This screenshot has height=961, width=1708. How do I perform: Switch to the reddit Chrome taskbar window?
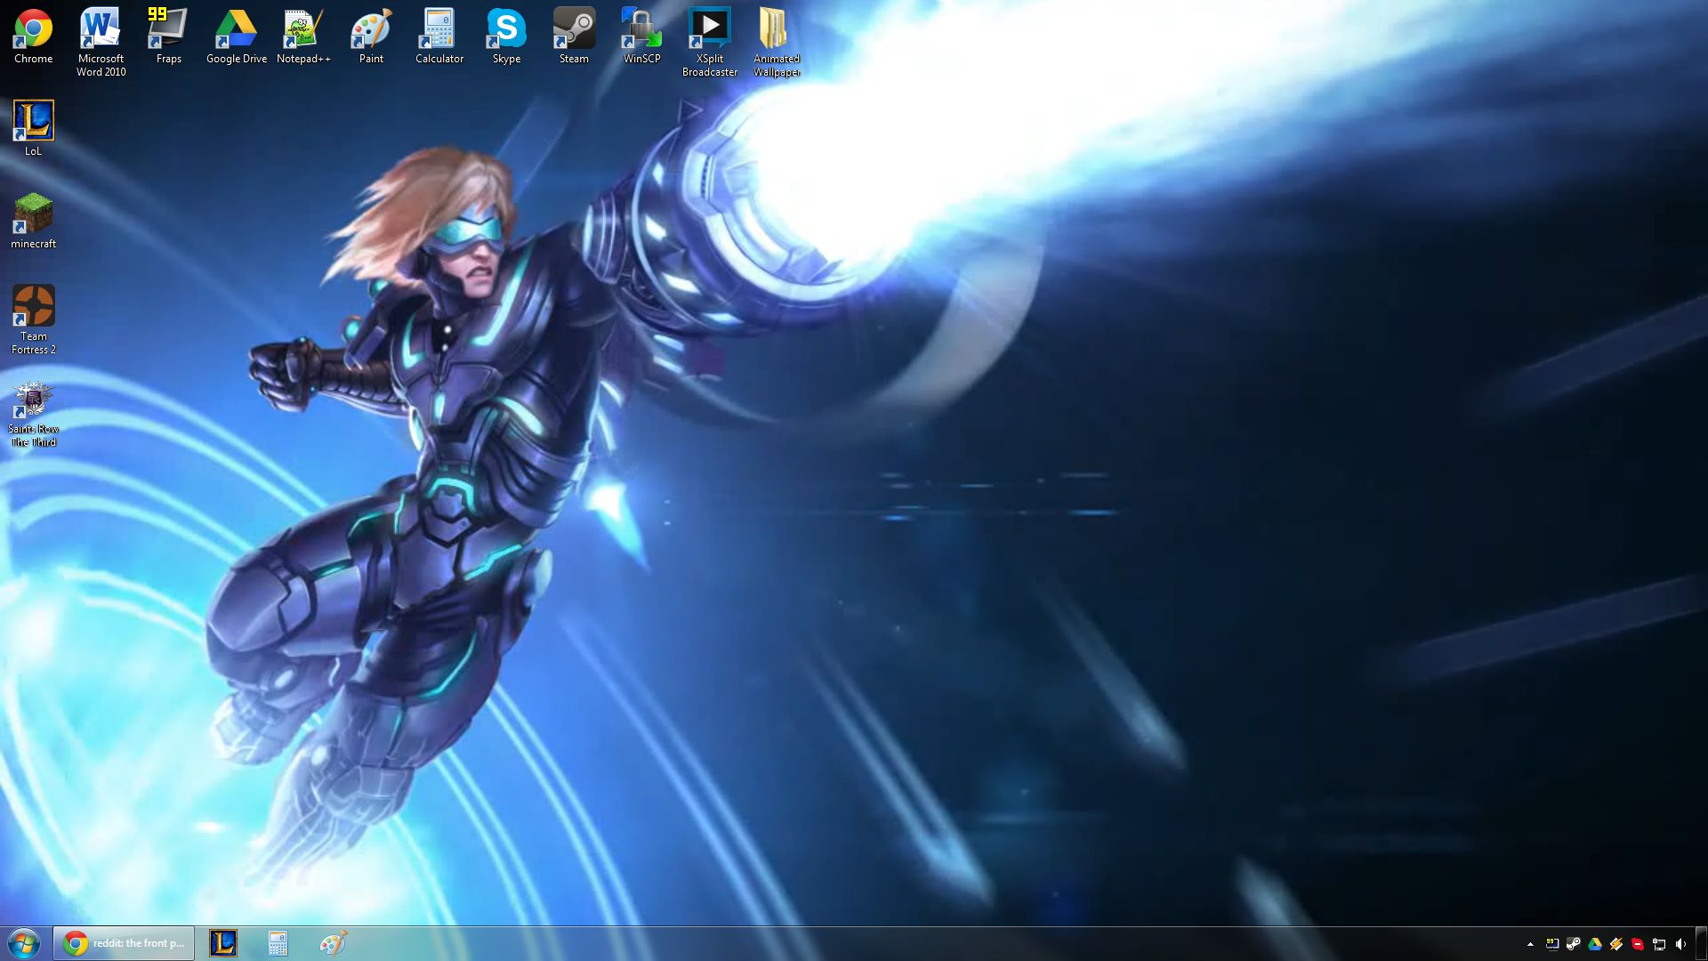coord(124,943)
